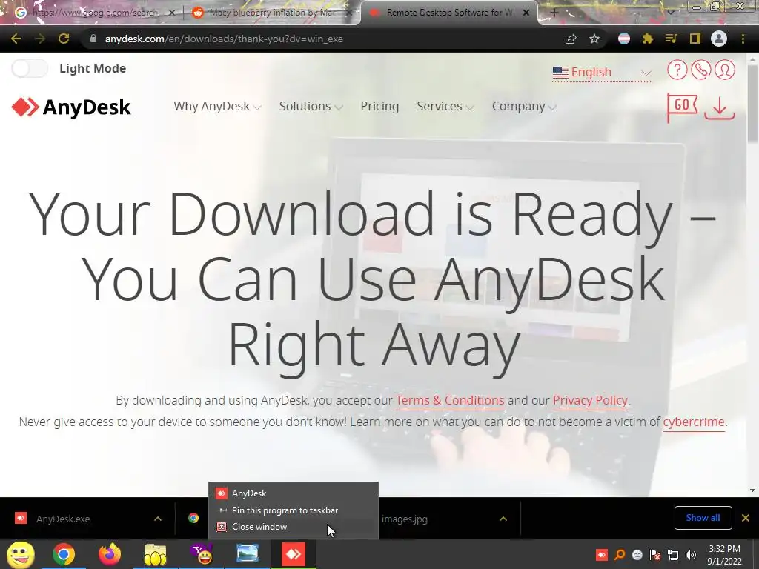The width and height of the screenshot is (759, 569).
Task: Open the volume speaker tray icon
Action: coord(691,554)
